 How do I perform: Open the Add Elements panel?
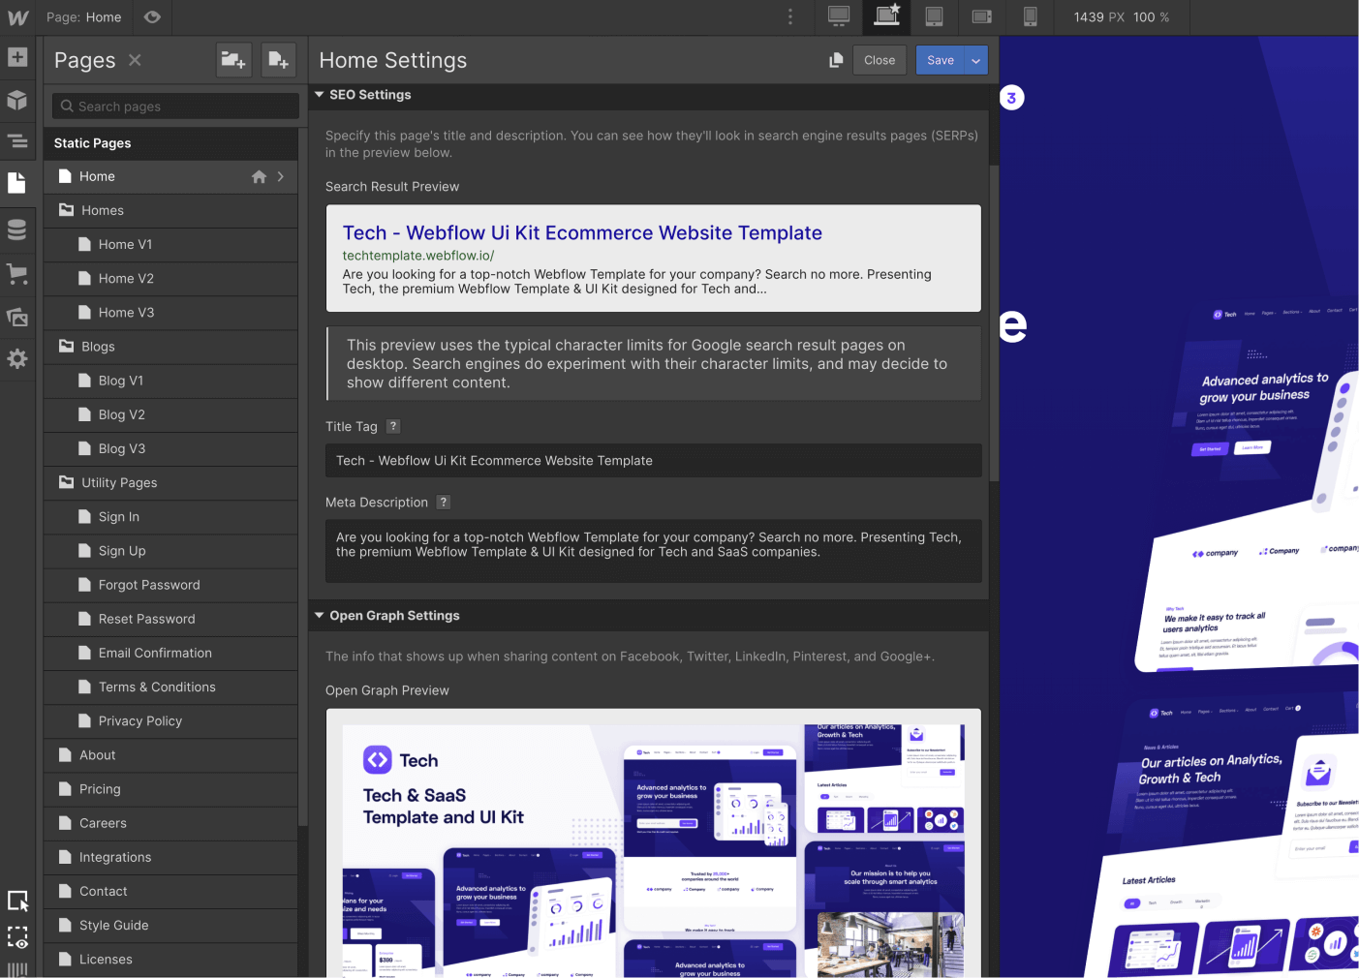coord(17,57)
